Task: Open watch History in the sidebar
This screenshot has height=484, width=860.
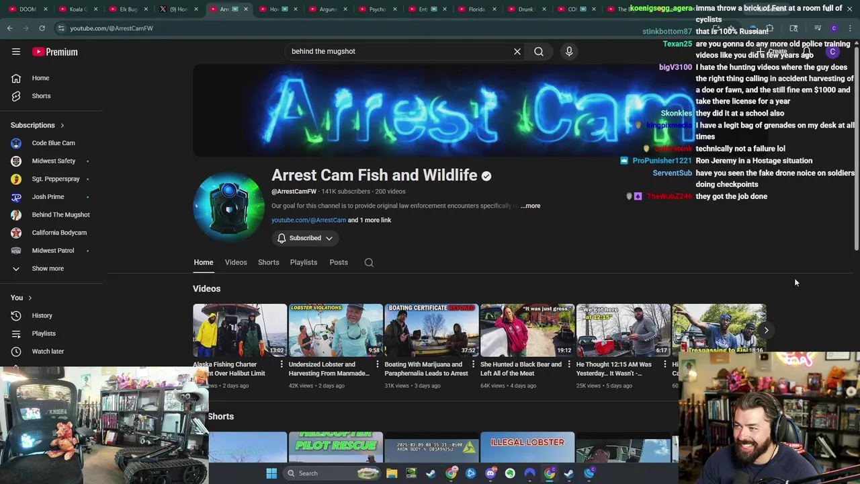Action: [42, 315]
